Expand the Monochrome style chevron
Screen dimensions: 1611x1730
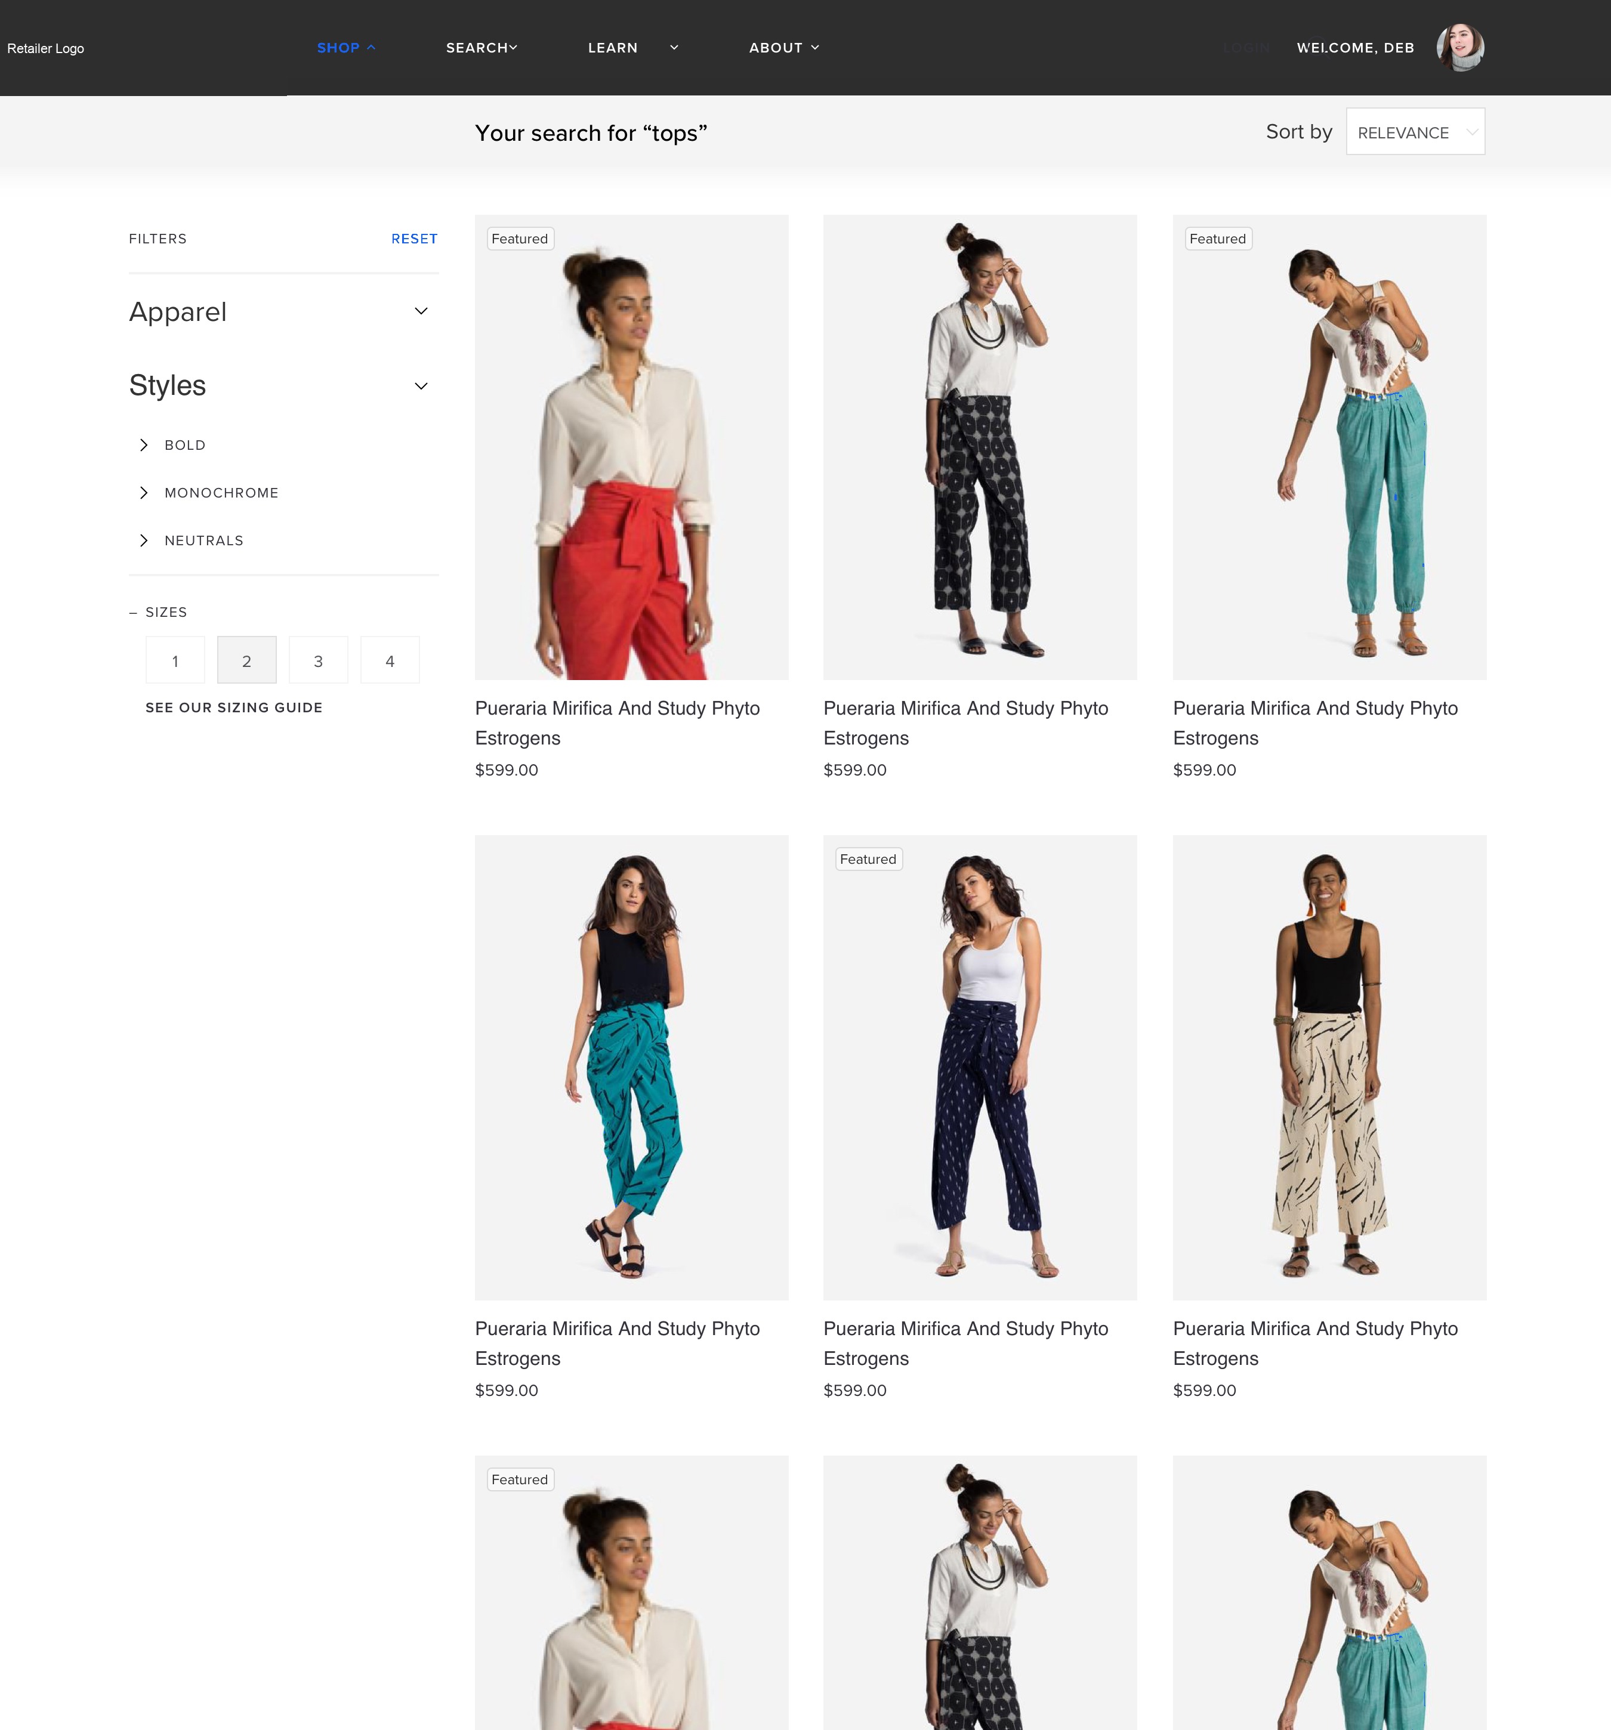click(144, 493)
